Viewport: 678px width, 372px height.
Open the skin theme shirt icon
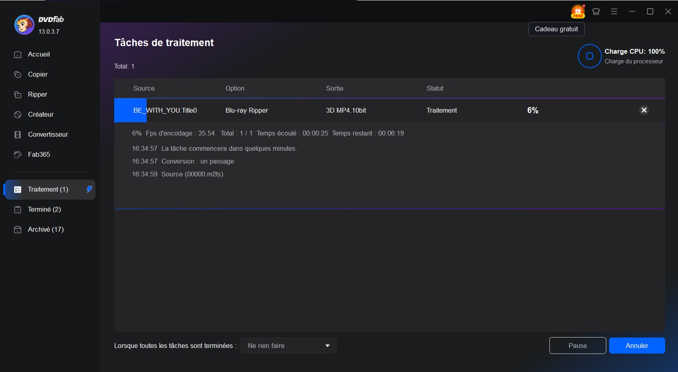point(596,12)
